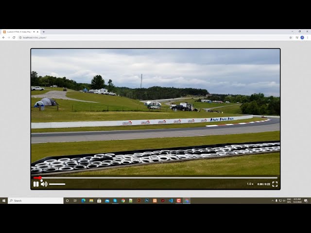Open Adobe Photoshop from the taskbar
This screenshot has height=233, width=311.
[147, 200]
